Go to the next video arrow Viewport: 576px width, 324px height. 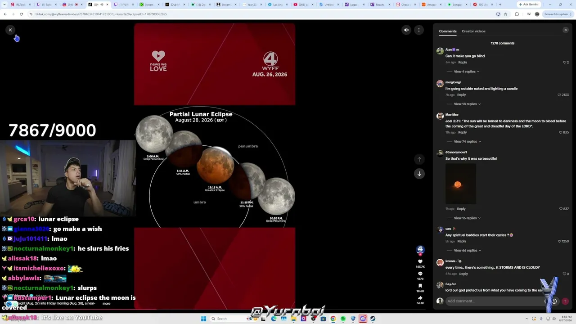pos(419,174)
